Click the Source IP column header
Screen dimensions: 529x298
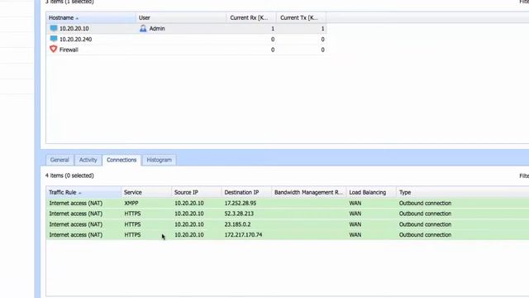(197, 192)
